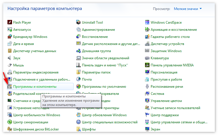Open Центр специальных возможностей link
Viewport: 218px width, 135px height.
110,122
